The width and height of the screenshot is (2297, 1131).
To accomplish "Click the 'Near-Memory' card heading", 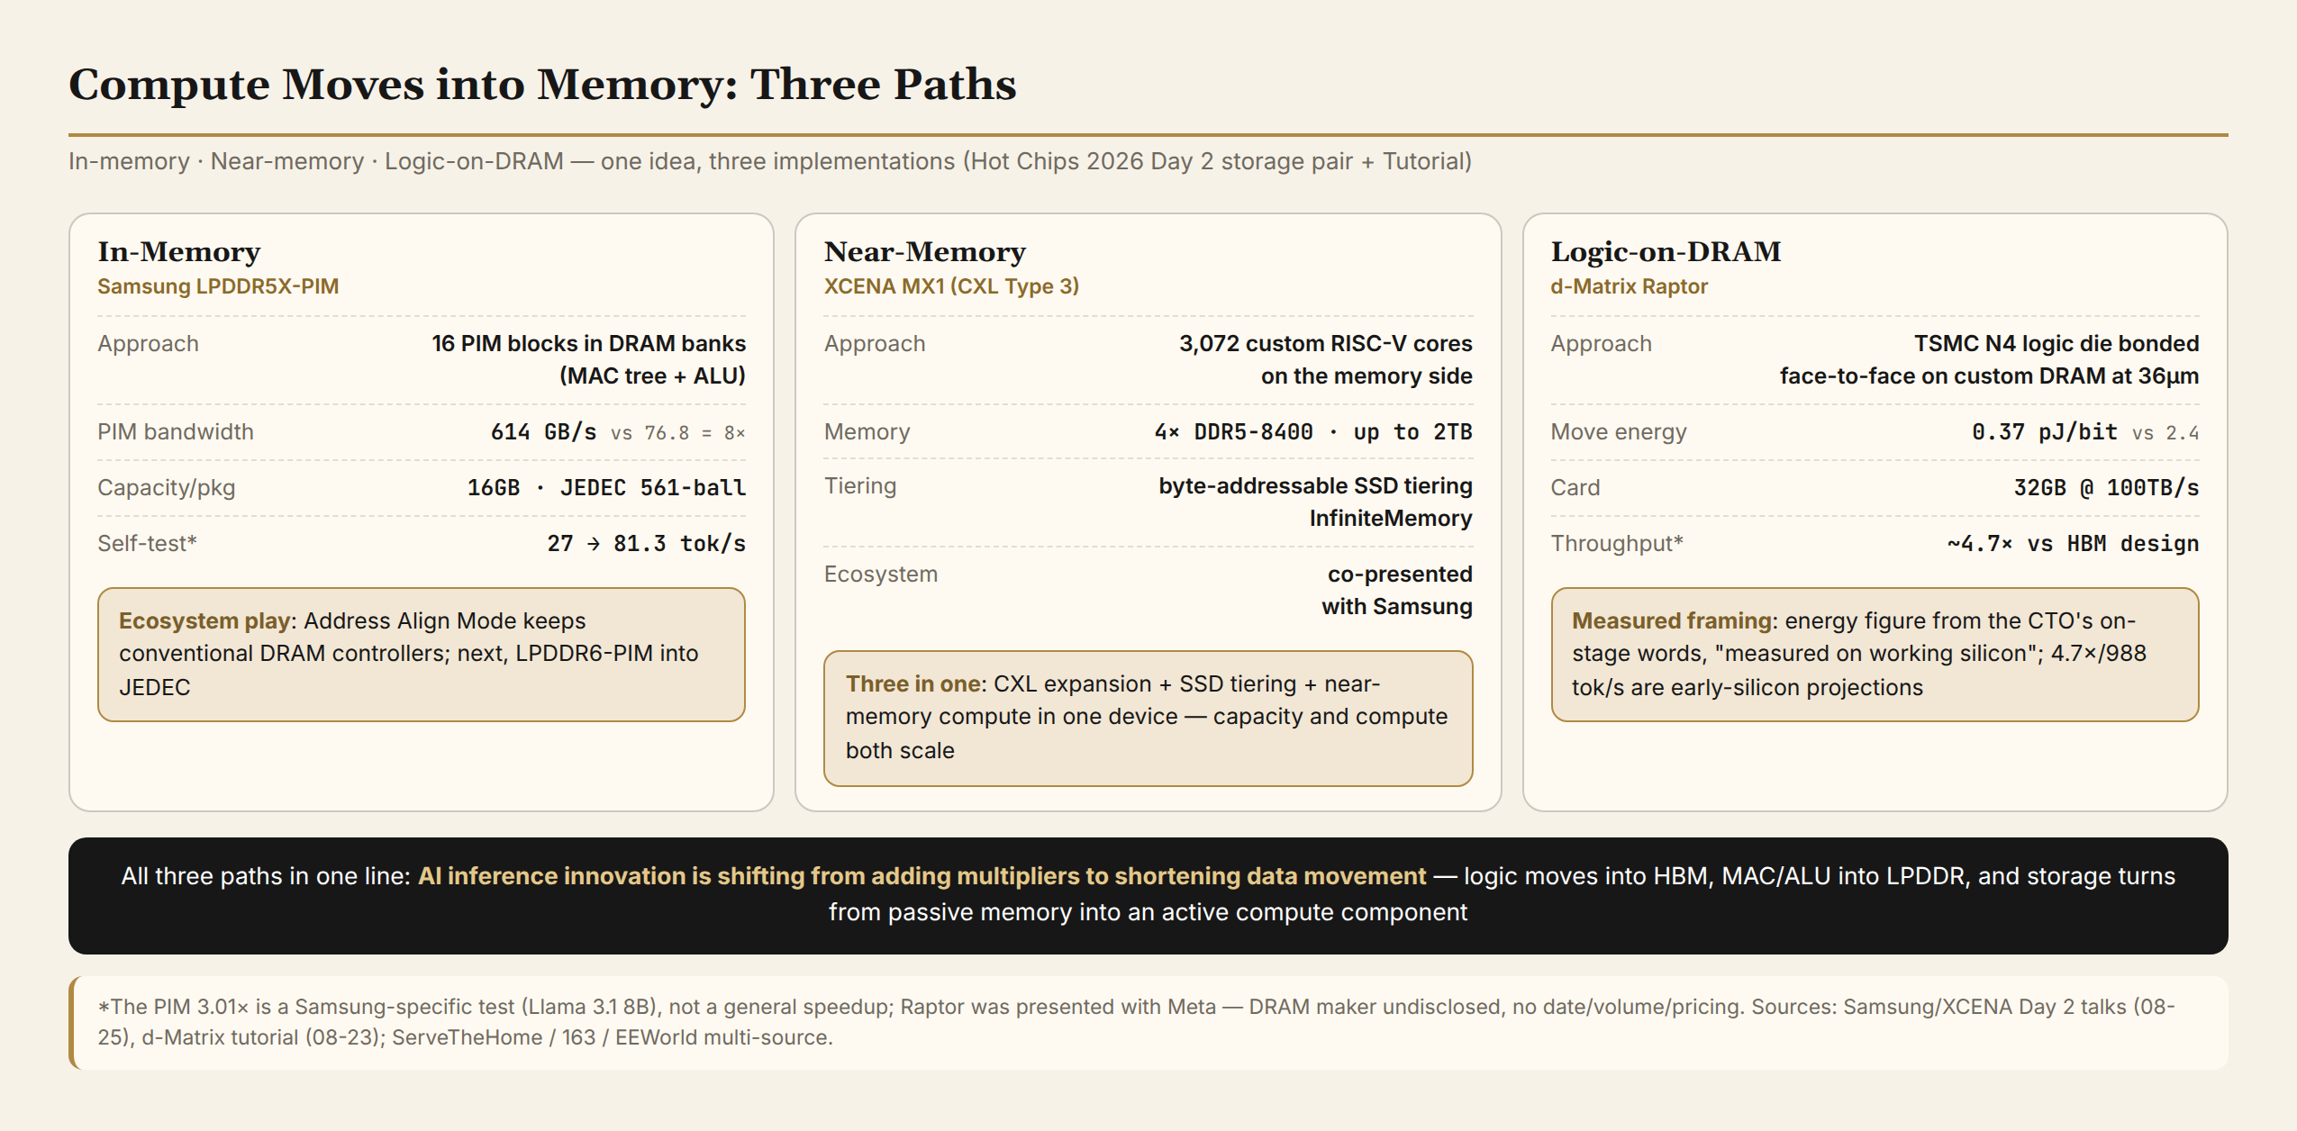I will coord(925,251).
